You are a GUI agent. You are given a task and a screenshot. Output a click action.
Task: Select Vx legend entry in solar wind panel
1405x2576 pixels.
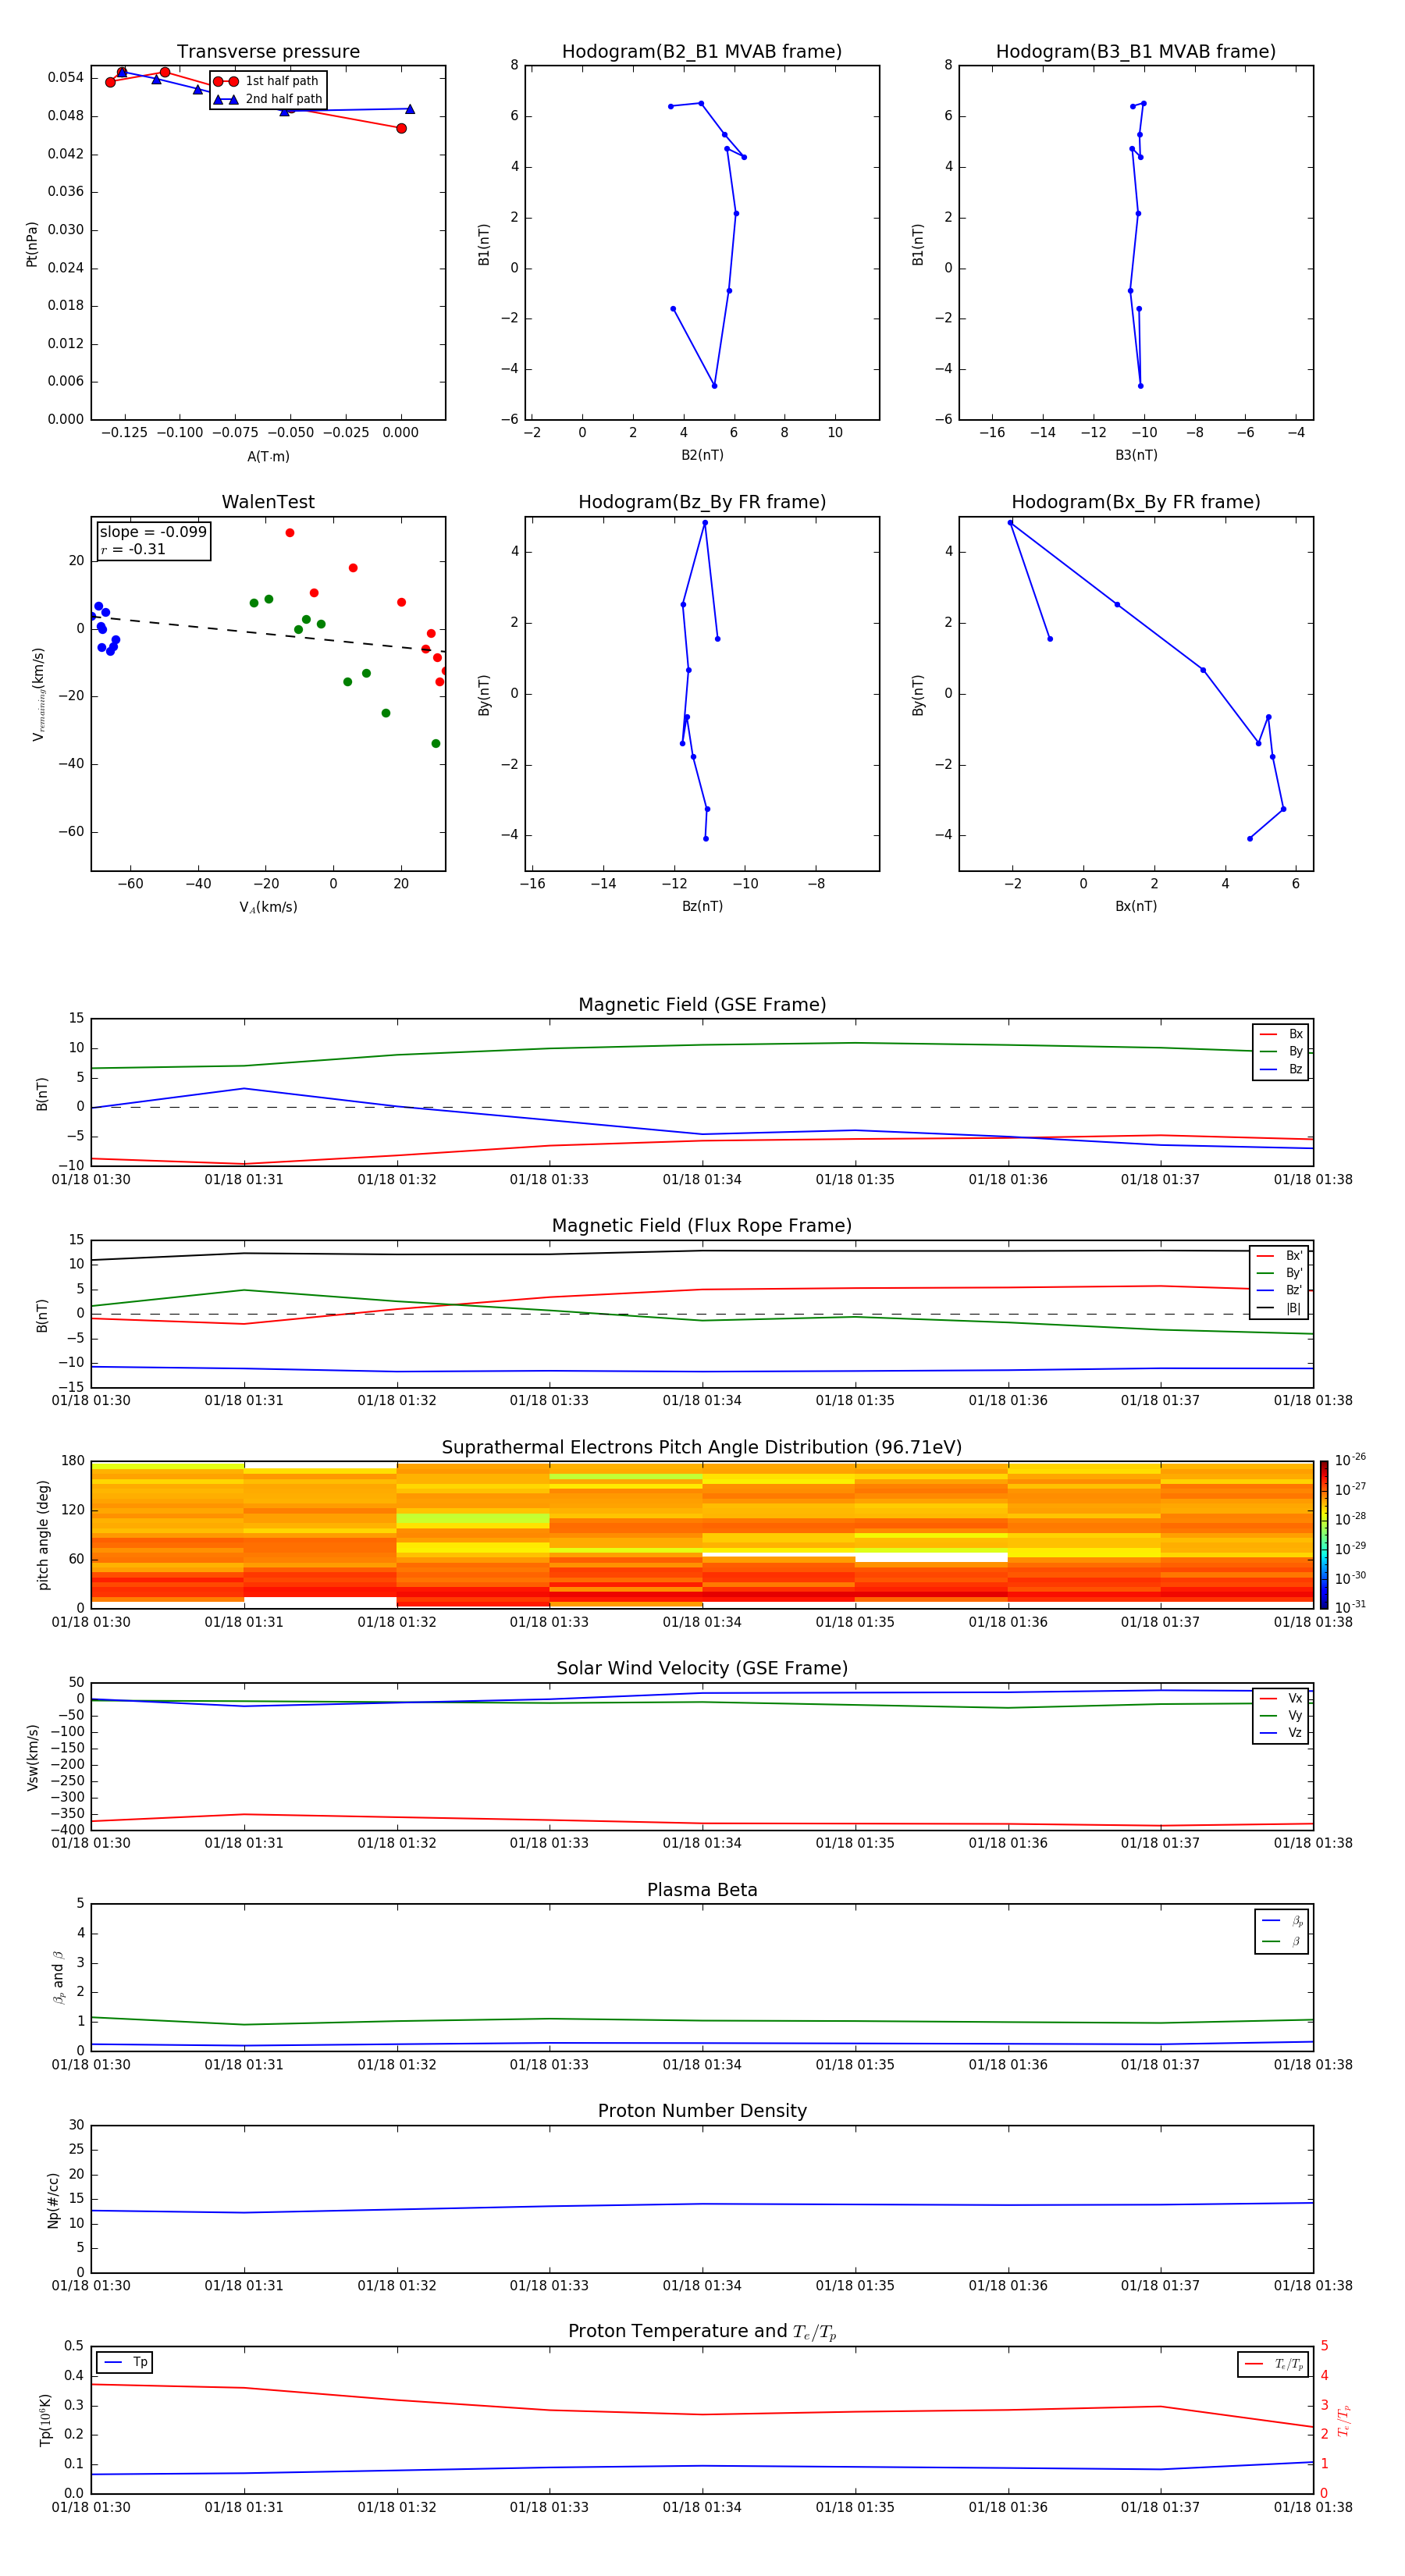[1281, 1698]
